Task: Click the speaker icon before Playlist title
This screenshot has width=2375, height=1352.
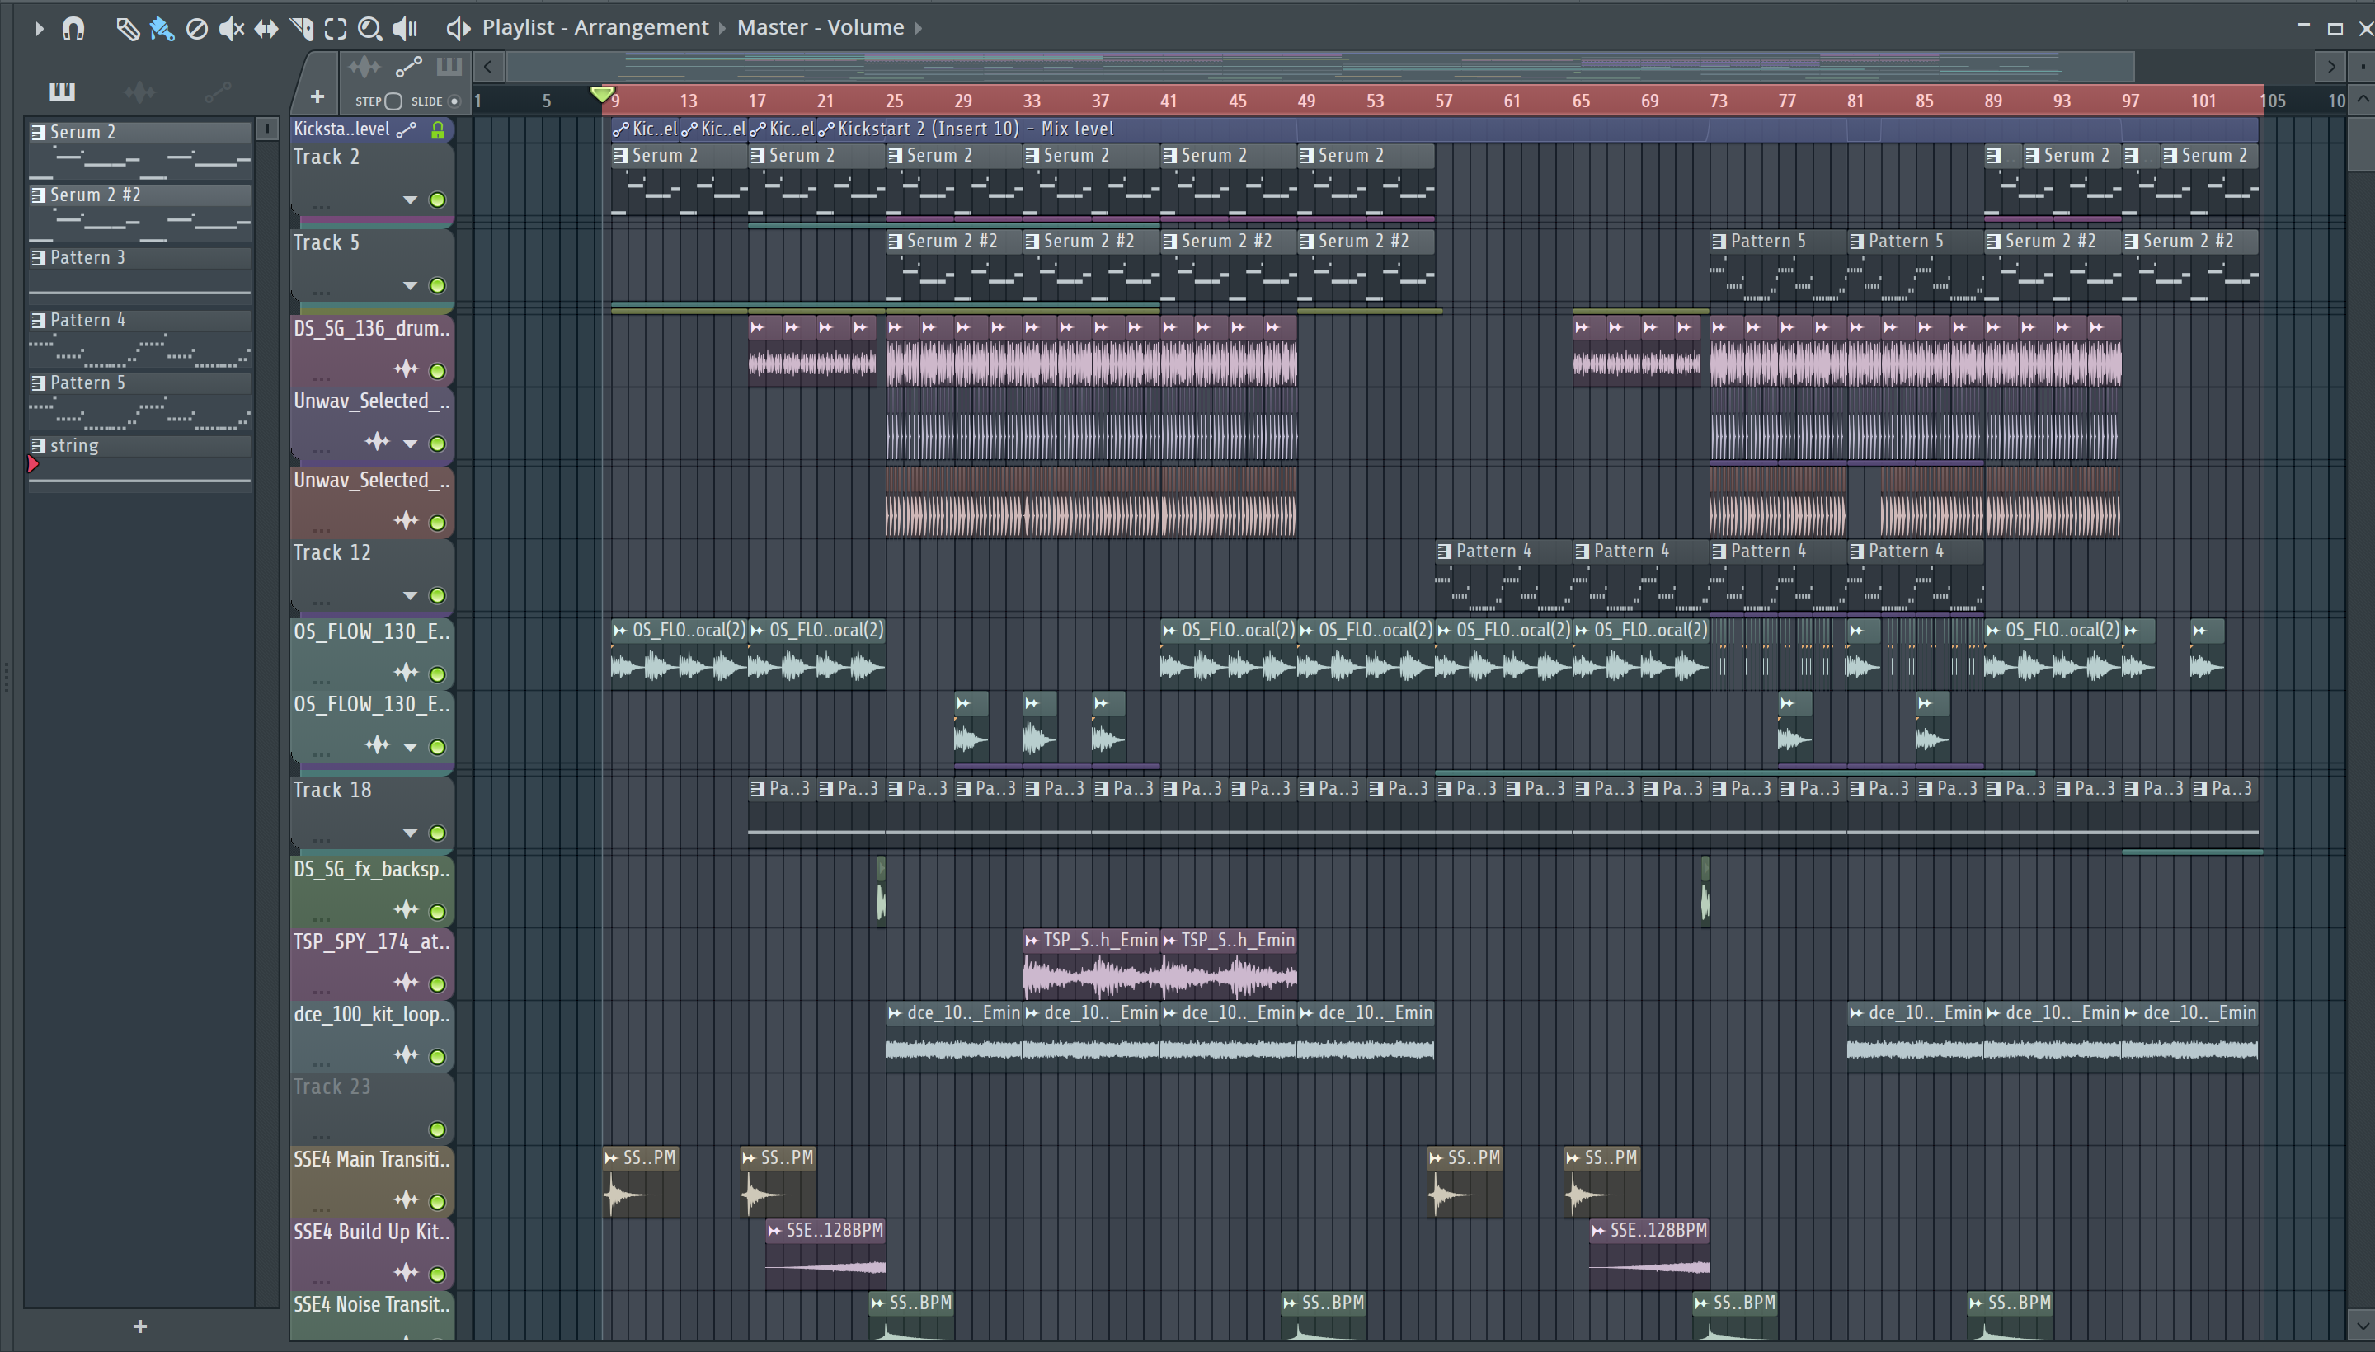Action: [x=458, y=29]
